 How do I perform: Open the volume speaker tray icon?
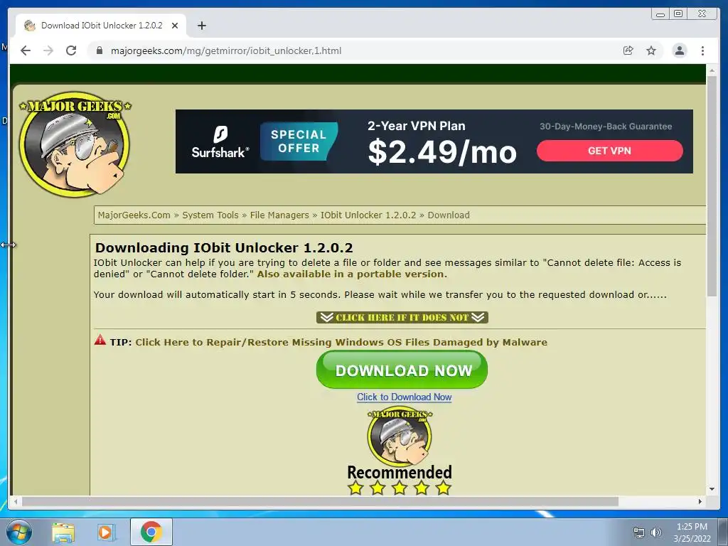click(656, 532)
